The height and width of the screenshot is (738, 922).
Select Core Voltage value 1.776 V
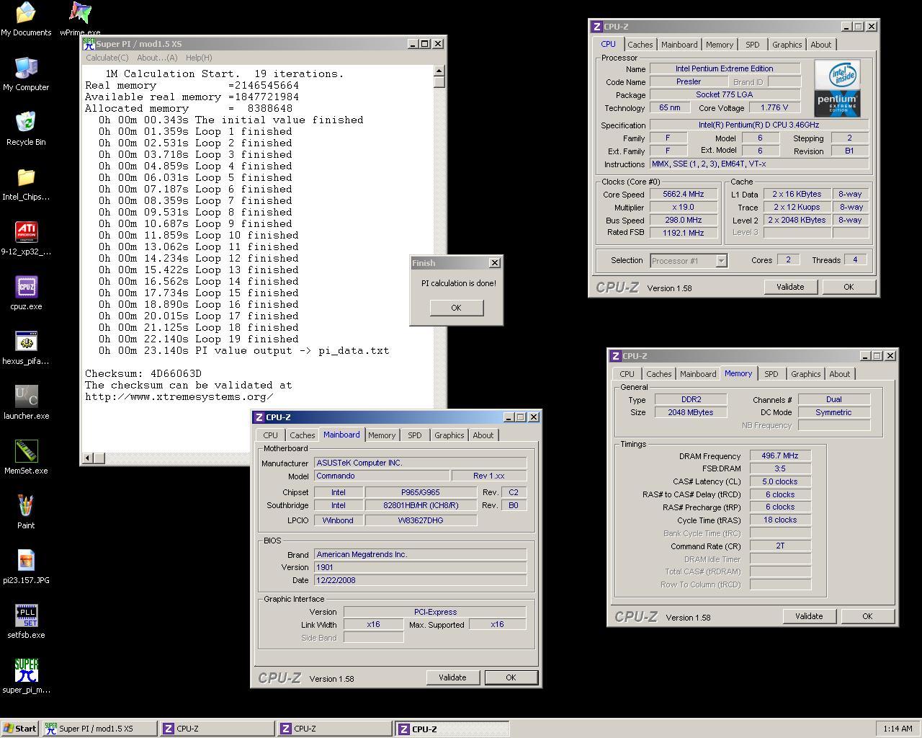pos(774,107)
